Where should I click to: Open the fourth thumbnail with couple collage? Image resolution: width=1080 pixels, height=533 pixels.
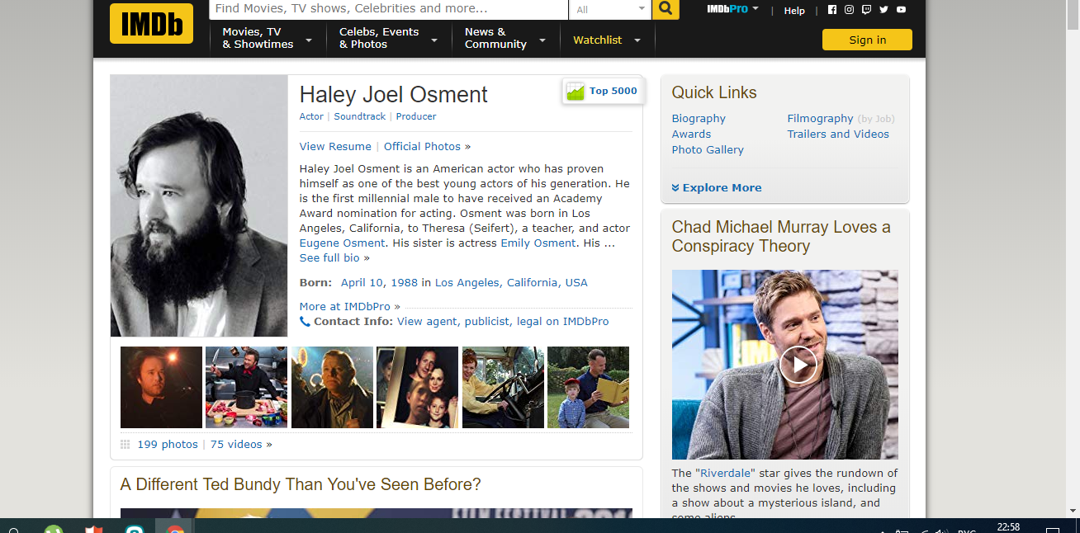coord(417,387)
